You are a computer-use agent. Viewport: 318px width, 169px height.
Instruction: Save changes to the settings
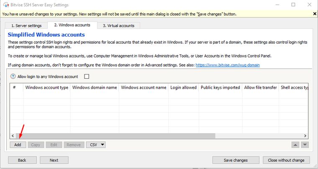(236, 160)
